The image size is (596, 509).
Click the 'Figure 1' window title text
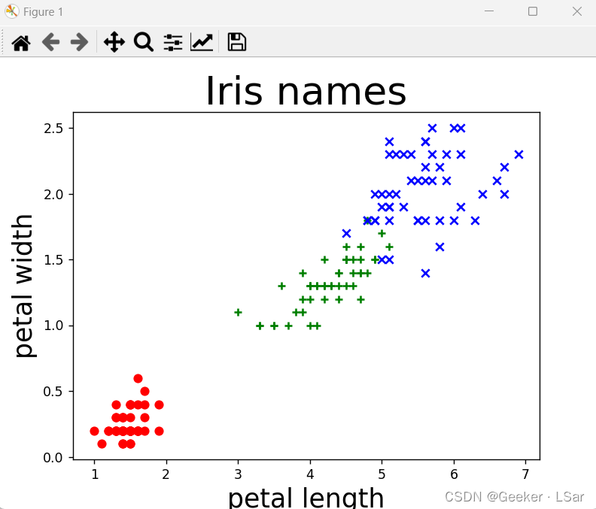43,12
